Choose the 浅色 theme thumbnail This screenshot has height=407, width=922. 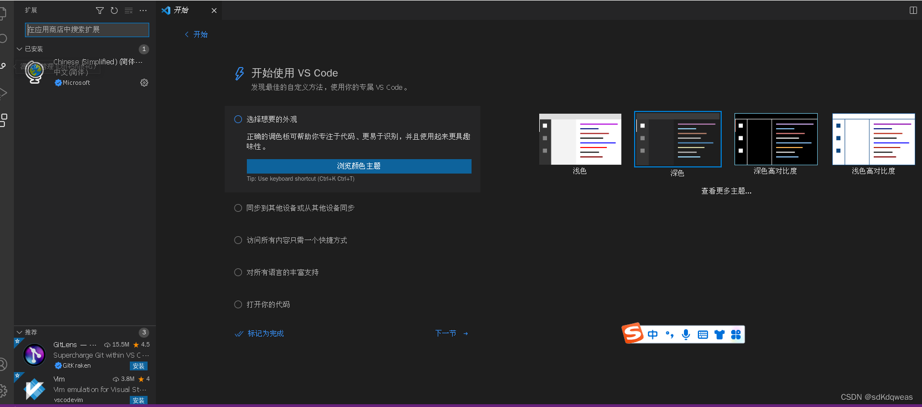[x=580, y=139]
